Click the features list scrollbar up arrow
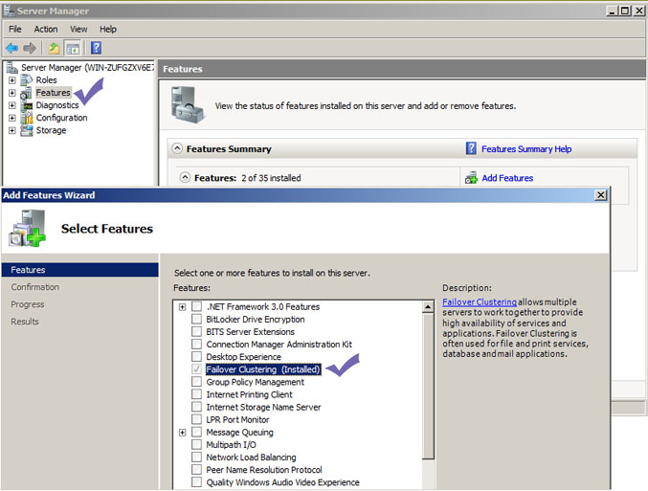648x491 pixels. click(428, 306)
